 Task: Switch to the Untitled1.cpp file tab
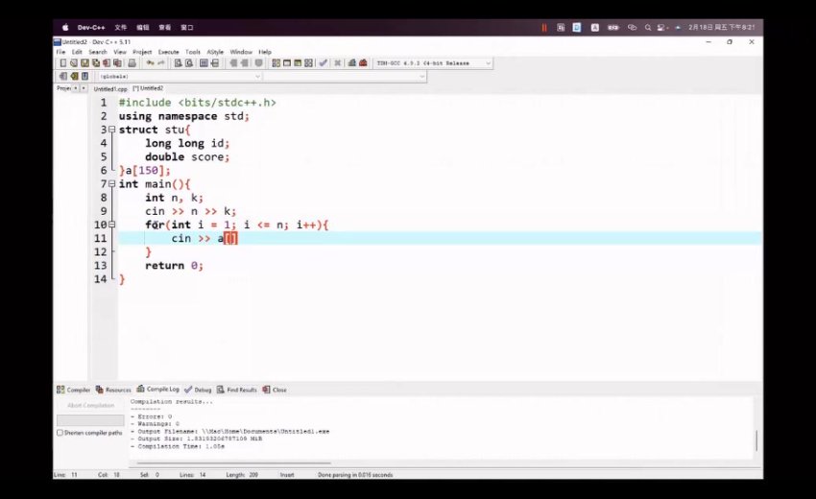tap(110, 88)
